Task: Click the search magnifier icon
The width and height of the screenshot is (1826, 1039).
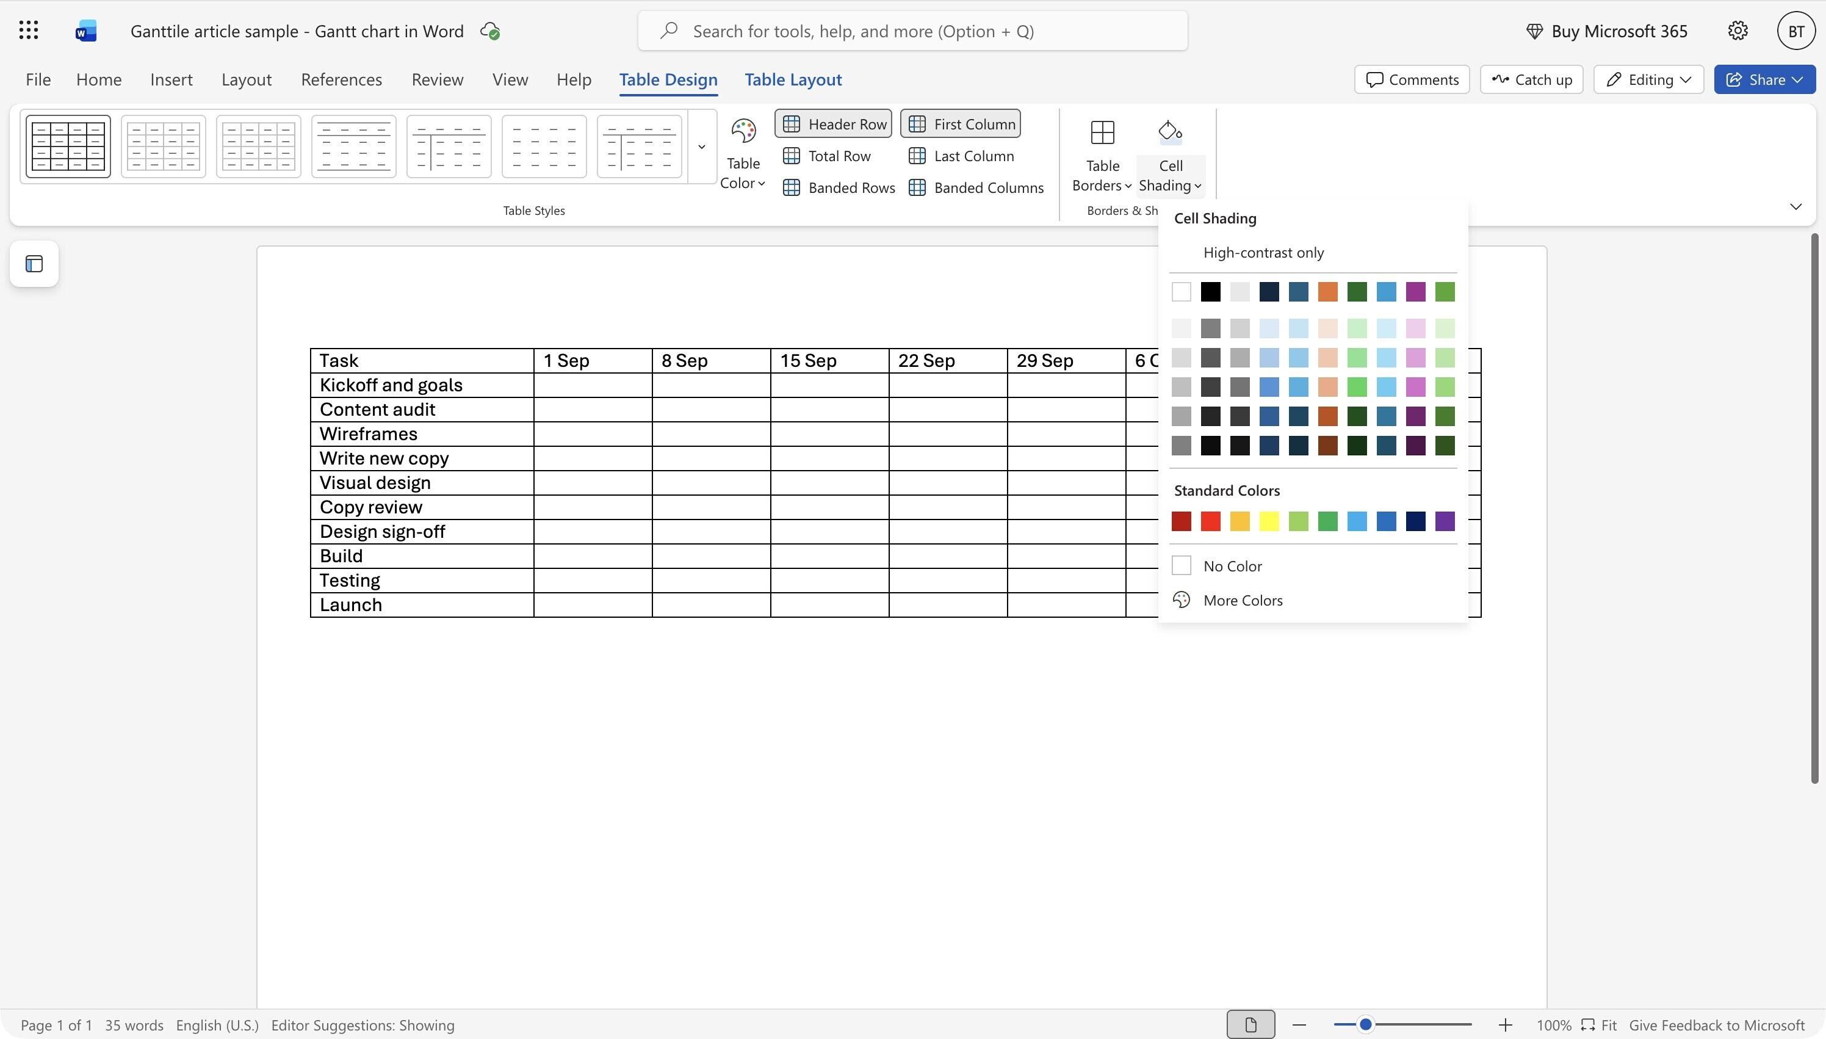Action: coord(668,31)
